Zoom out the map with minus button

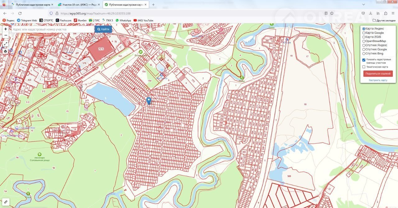pos(6,35)
